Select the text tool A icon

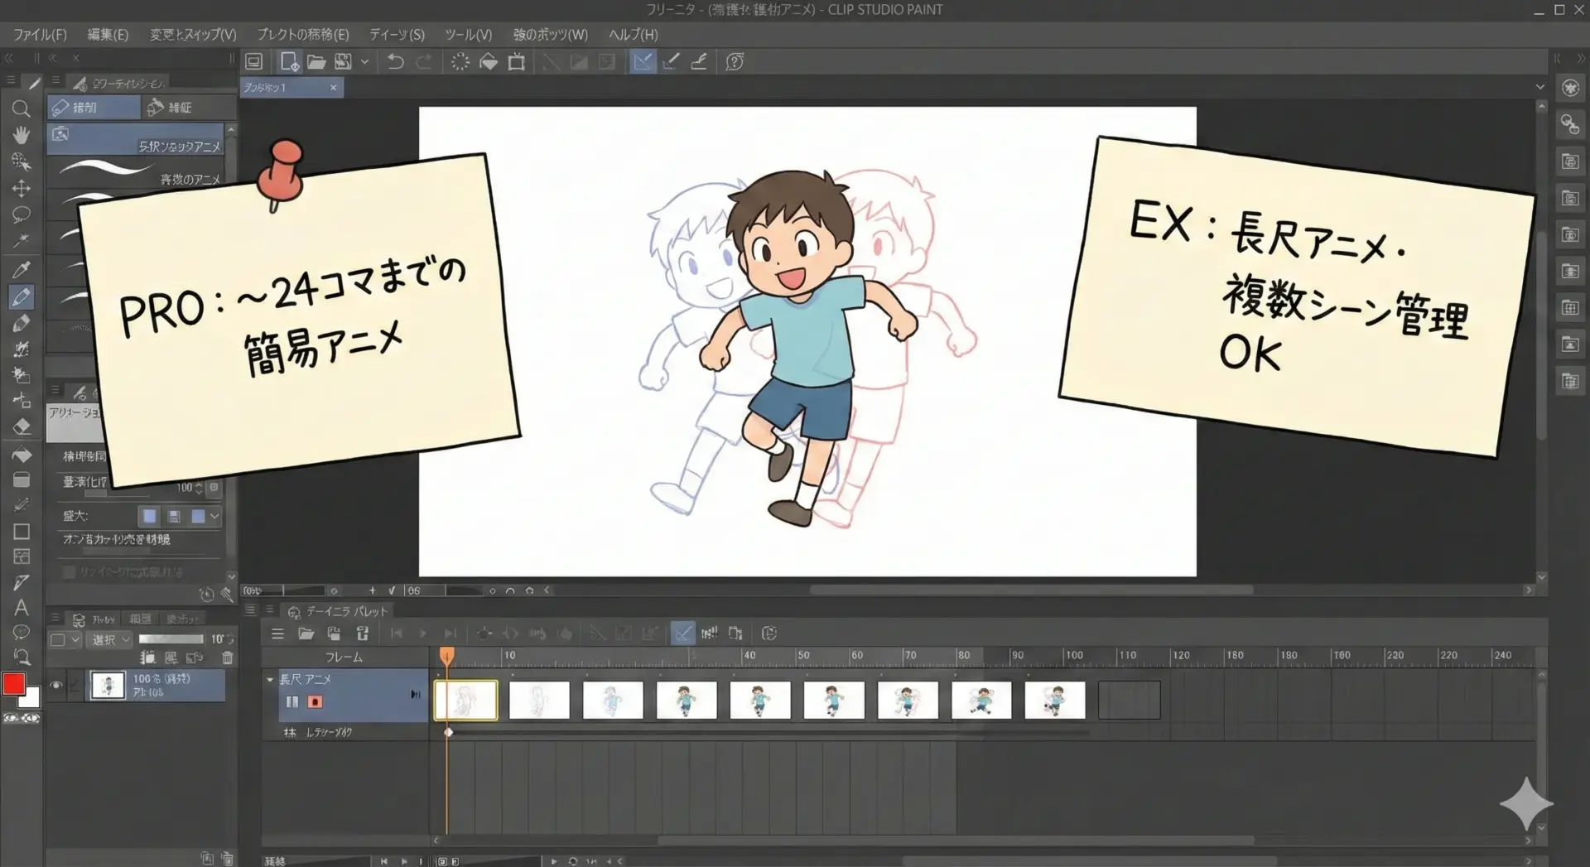tap(21, 608)
